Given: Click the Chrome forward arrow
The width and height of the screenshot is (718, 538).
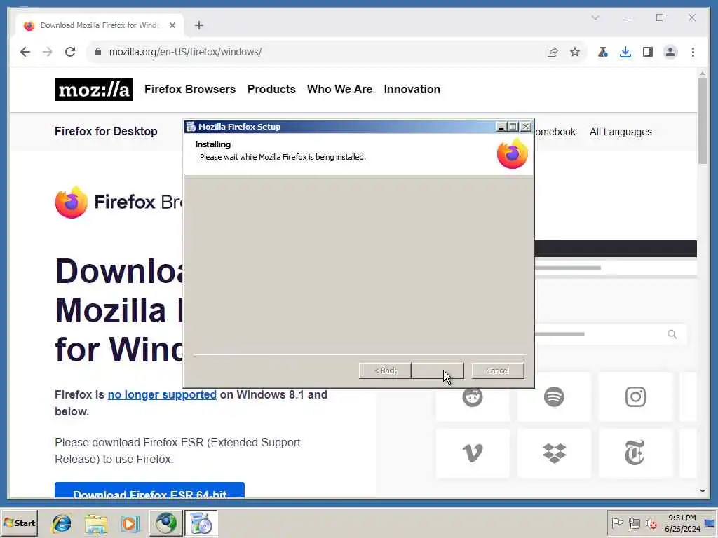Looking at the screenshot, I should point(48,52).
